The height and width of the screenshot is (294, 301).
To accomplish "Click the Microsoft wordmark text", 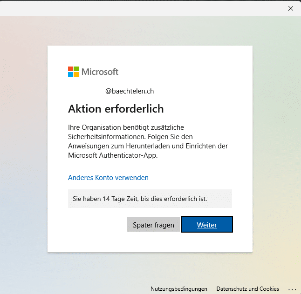I will click(100, 72).
